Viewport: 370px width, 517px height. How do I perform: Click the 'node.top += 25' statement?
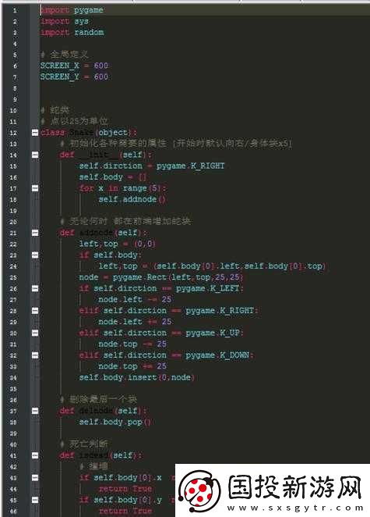click(132, 366)
